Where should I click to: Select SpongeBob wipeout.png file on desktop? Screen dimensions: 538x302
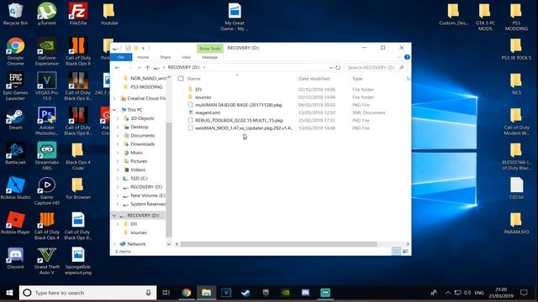coord(78,261)
